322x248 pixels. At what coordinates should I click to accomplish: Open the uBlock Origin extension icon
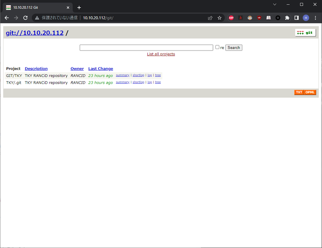pos(259,18)
